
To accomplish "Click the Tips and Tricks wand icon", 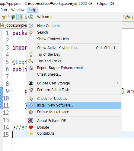I will [31, 61].
